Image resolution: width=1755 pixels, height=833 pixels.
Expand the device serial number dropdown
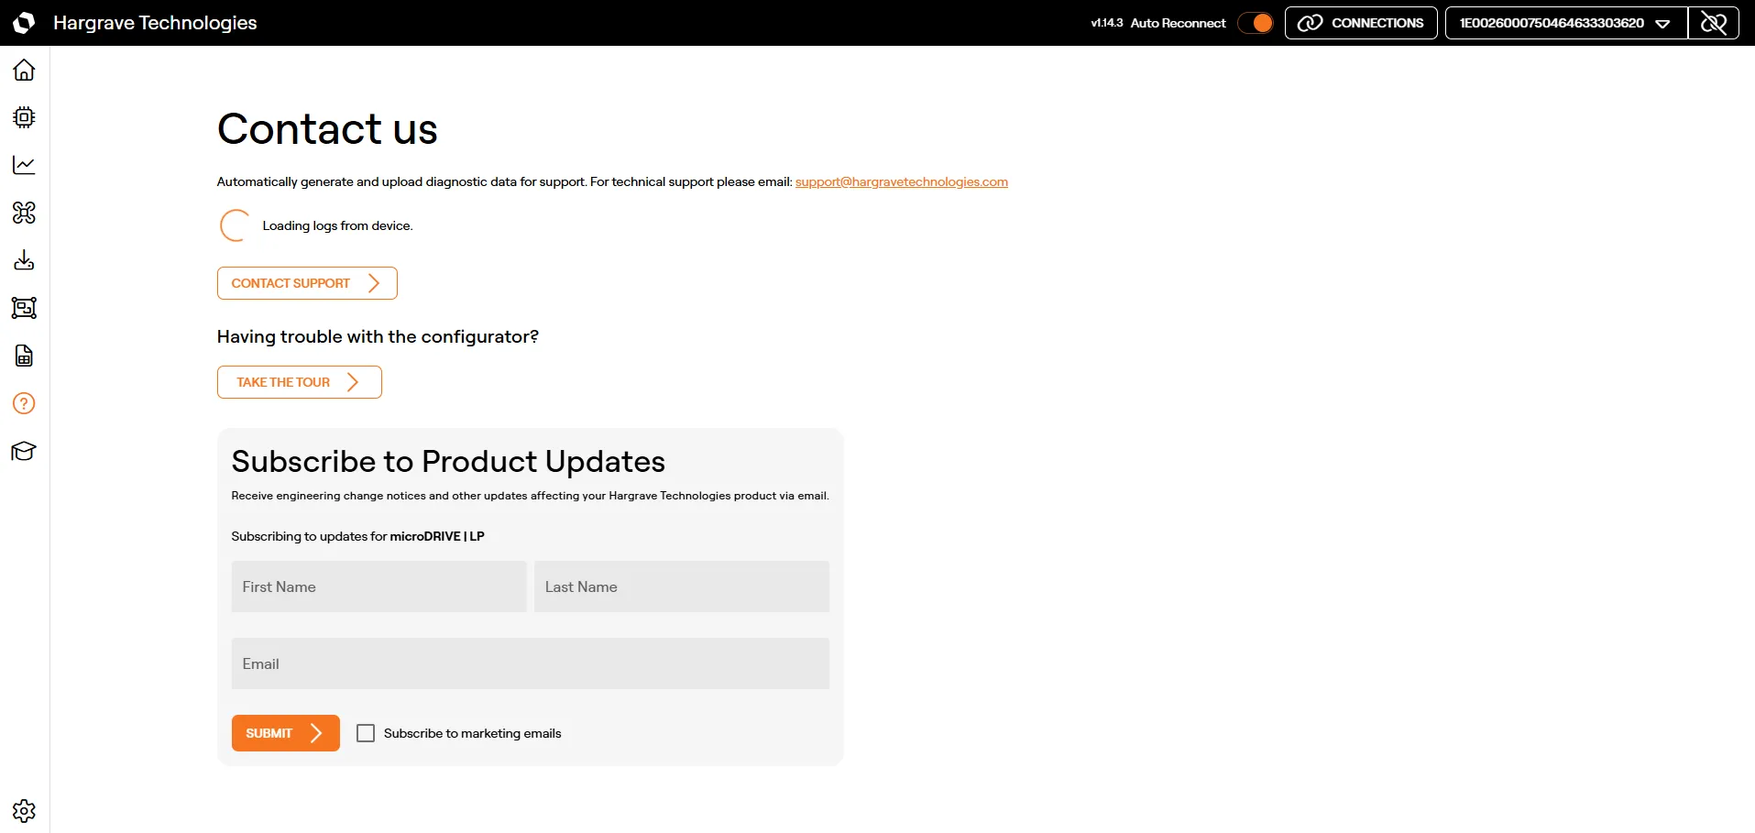point(1566,23)
